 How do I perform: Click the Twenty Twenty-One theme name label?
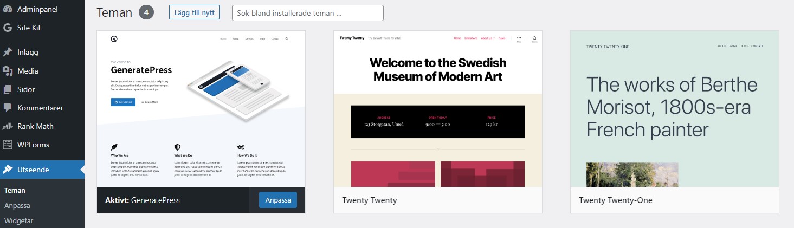coord(616,200)
